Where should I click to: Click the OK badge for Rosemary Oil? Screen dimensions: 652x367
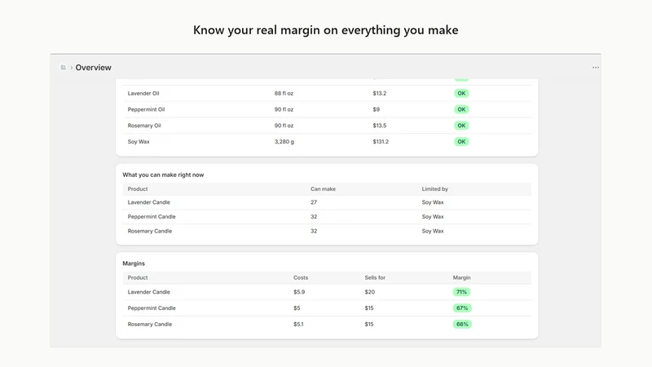[x=461, y=126]
